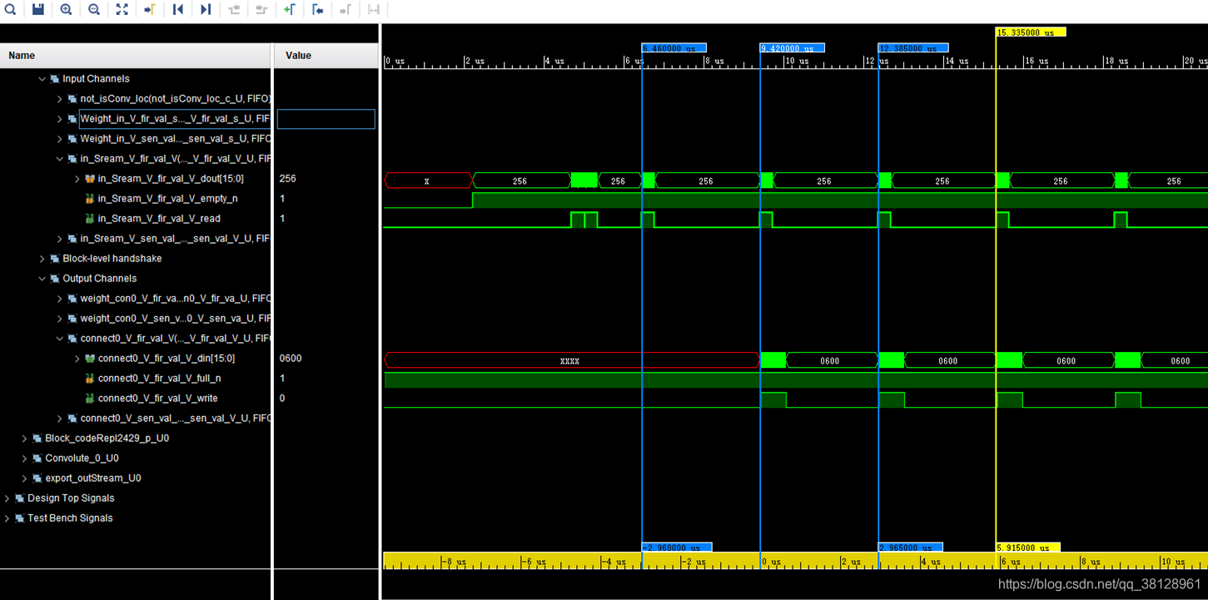Expand Design Top Signals

tap(7, 498)
